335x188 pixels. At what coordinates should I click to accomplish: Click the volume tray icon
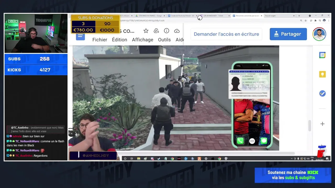point(308,159)
